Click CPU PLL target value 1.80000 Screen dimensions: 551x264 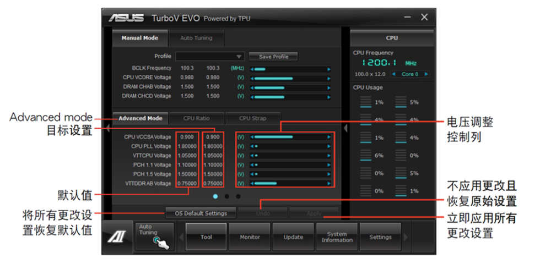[x=213, y=146]
